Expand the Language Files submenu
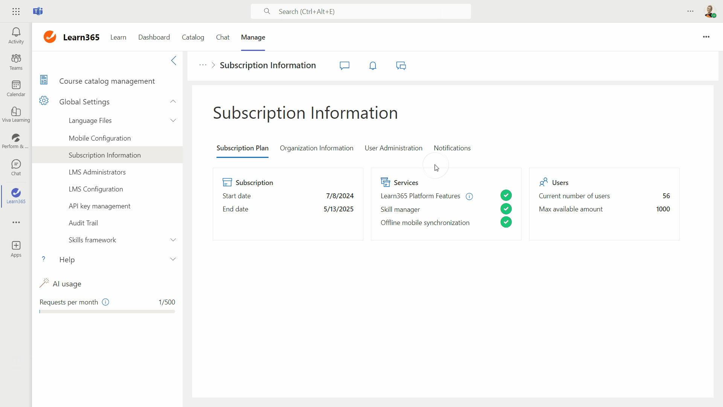Viewport: 723px width, 407px height. click(x=173, y=121)
